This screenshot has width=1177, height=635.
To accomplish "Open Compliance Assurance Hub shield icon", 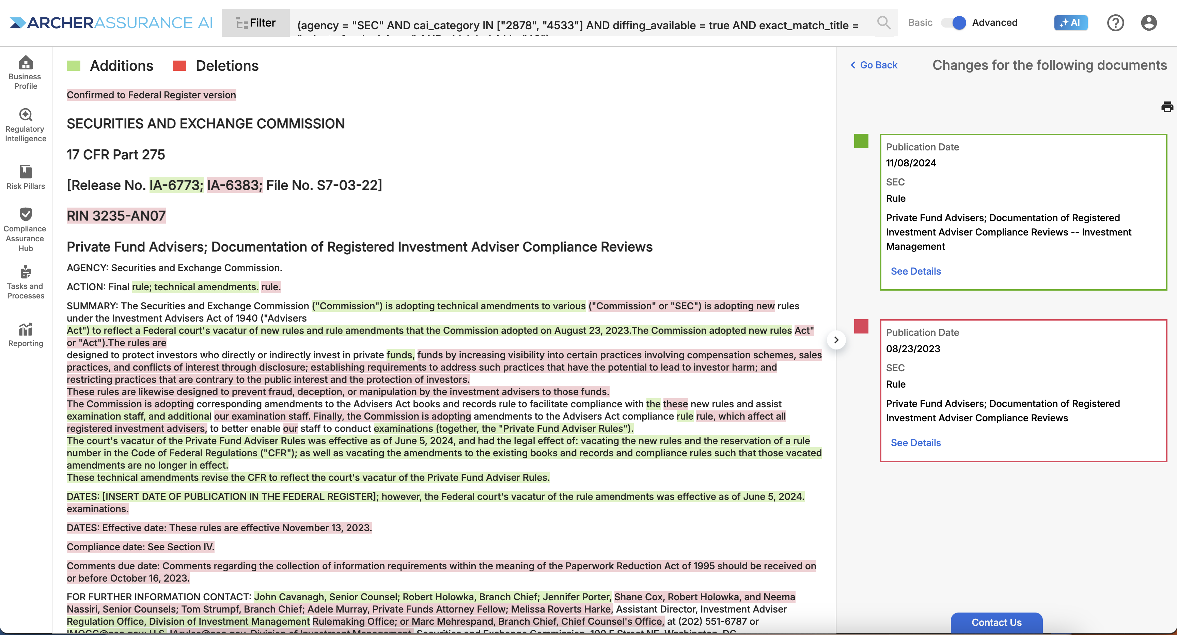I will 26,214.
